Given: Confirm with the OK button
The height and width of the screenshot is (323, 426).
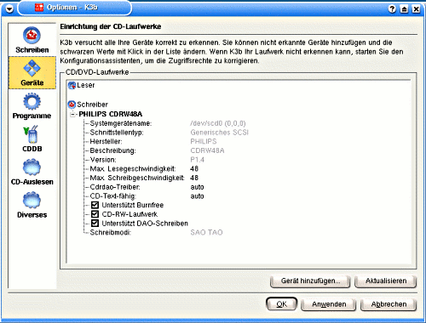Looking at the screenshot, I should pos(281,304).
